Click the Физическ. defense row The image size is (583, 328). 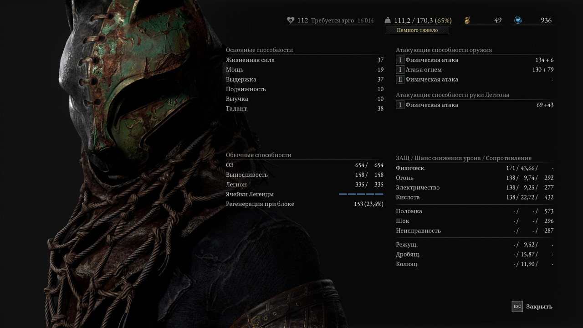coord(475,168)
